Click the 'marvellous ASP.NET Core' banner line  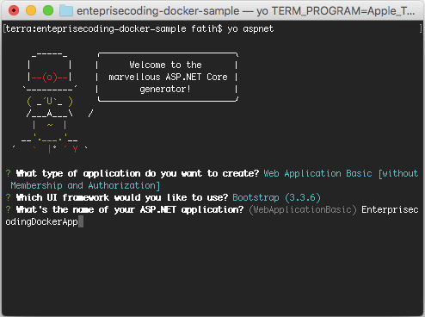coord(168,77)
